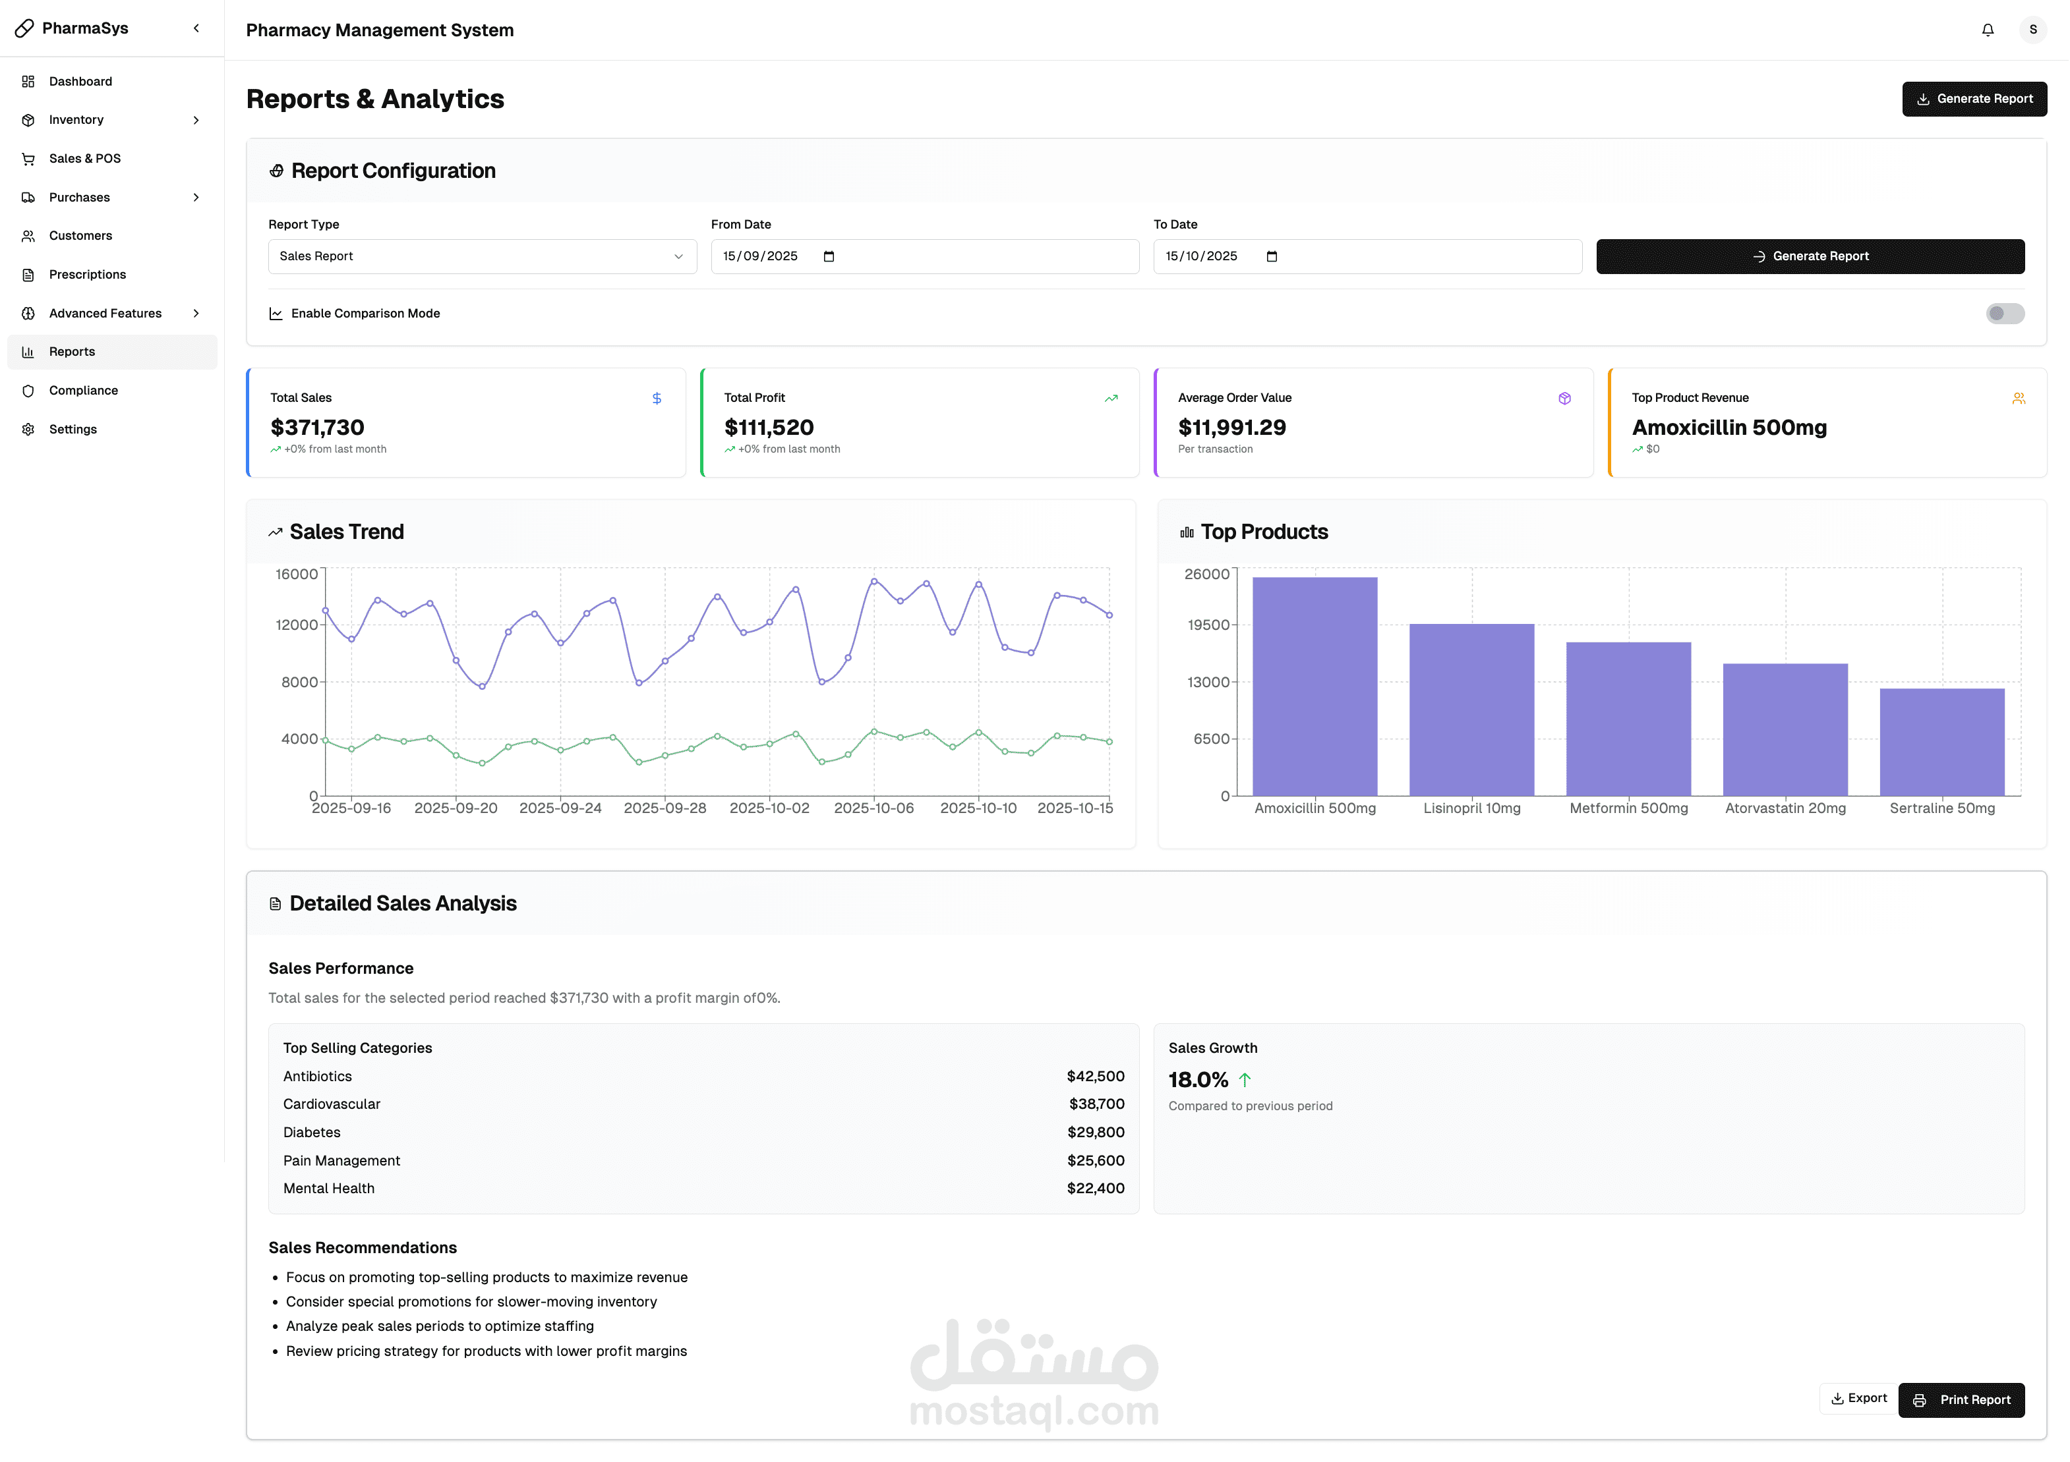Click the Settings gear icon
The image size is (2070, 1462).
pyautogui.click(x=28, y=430)
